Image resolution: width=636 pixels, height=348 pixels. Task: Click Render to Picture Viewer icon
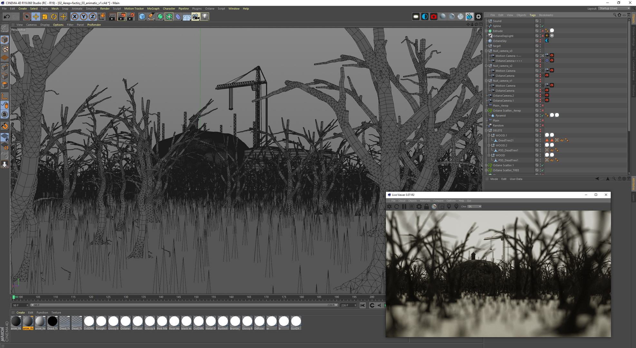coord(121,16)
